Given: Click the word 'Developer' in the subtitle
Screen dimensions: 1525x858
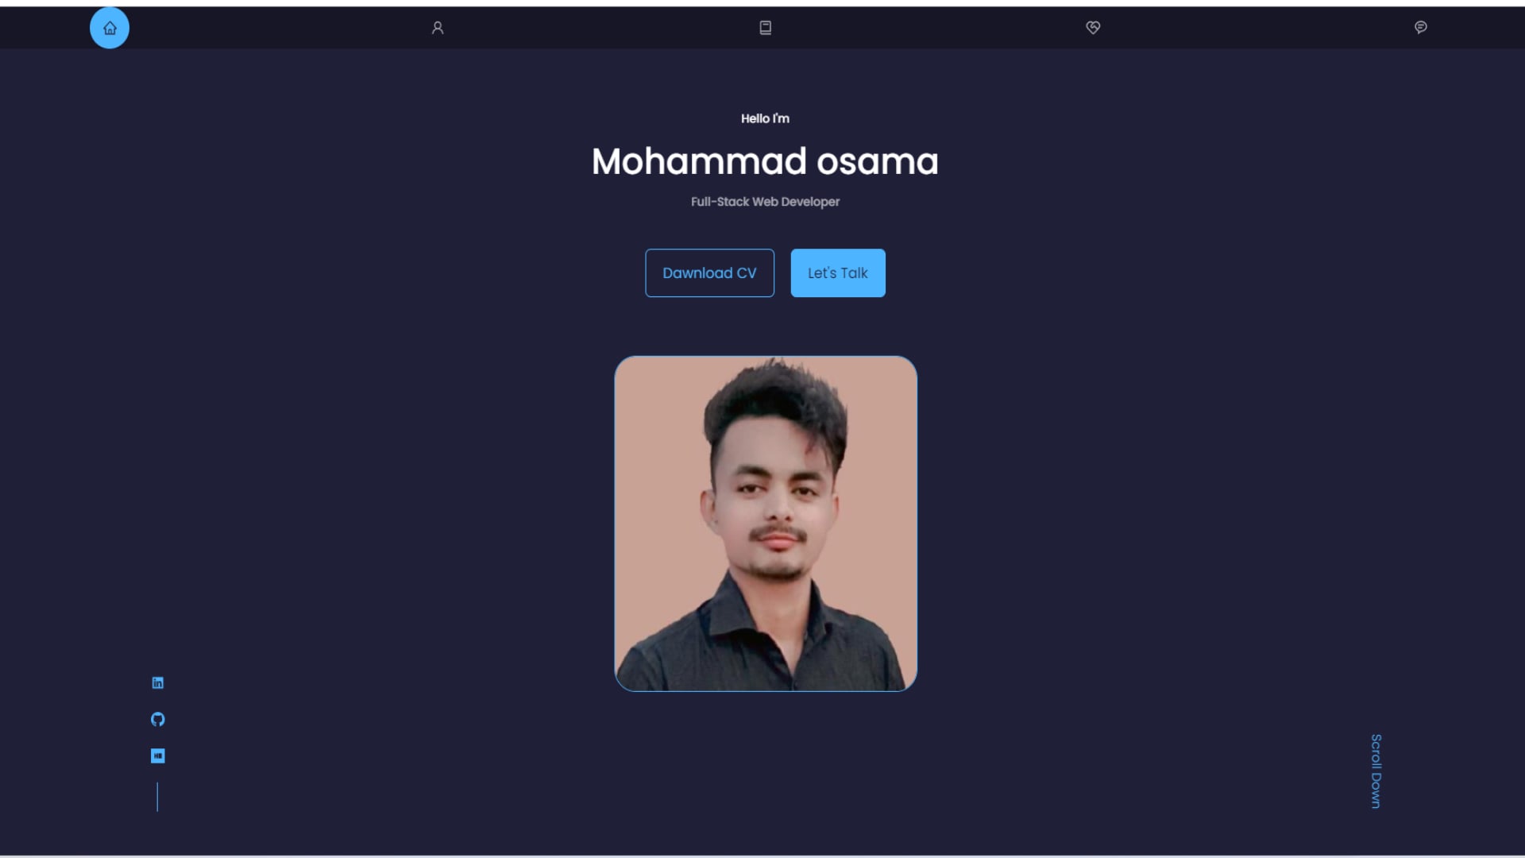Looking at the screenshot, I should tap(810, 202).
